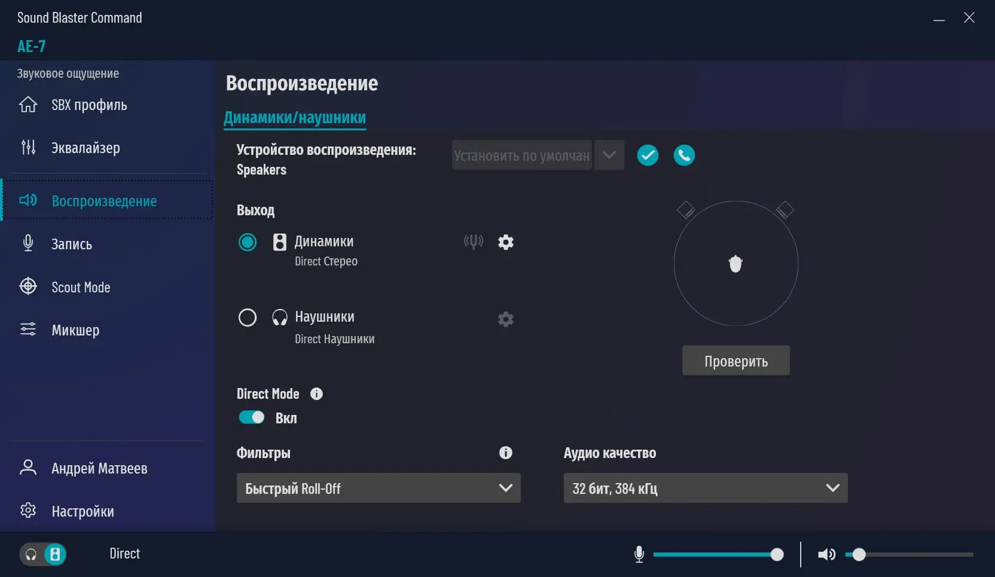Click the Воспроизведение speaker icon in sidebar
Viewport: 995px width, 577px height.
28,200
